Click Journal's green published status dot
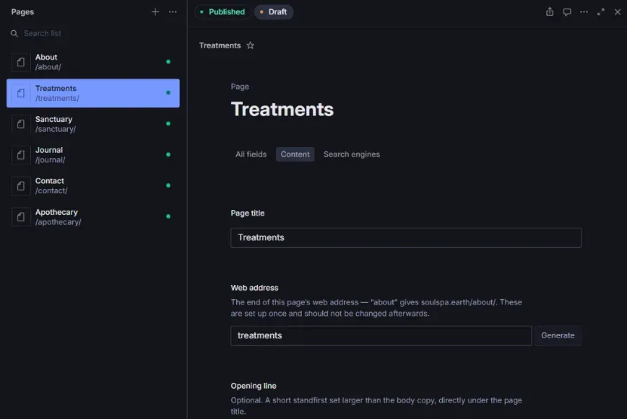 [168, 154]
